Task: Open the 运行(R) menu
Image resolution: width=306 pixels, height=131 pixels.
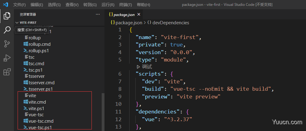Action: tap(108, 5)
